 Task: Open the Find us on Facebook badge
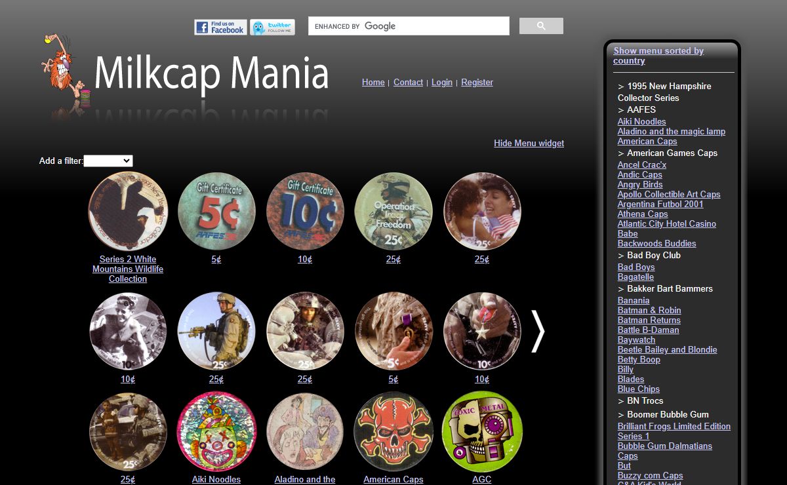(x=220, y=28)
